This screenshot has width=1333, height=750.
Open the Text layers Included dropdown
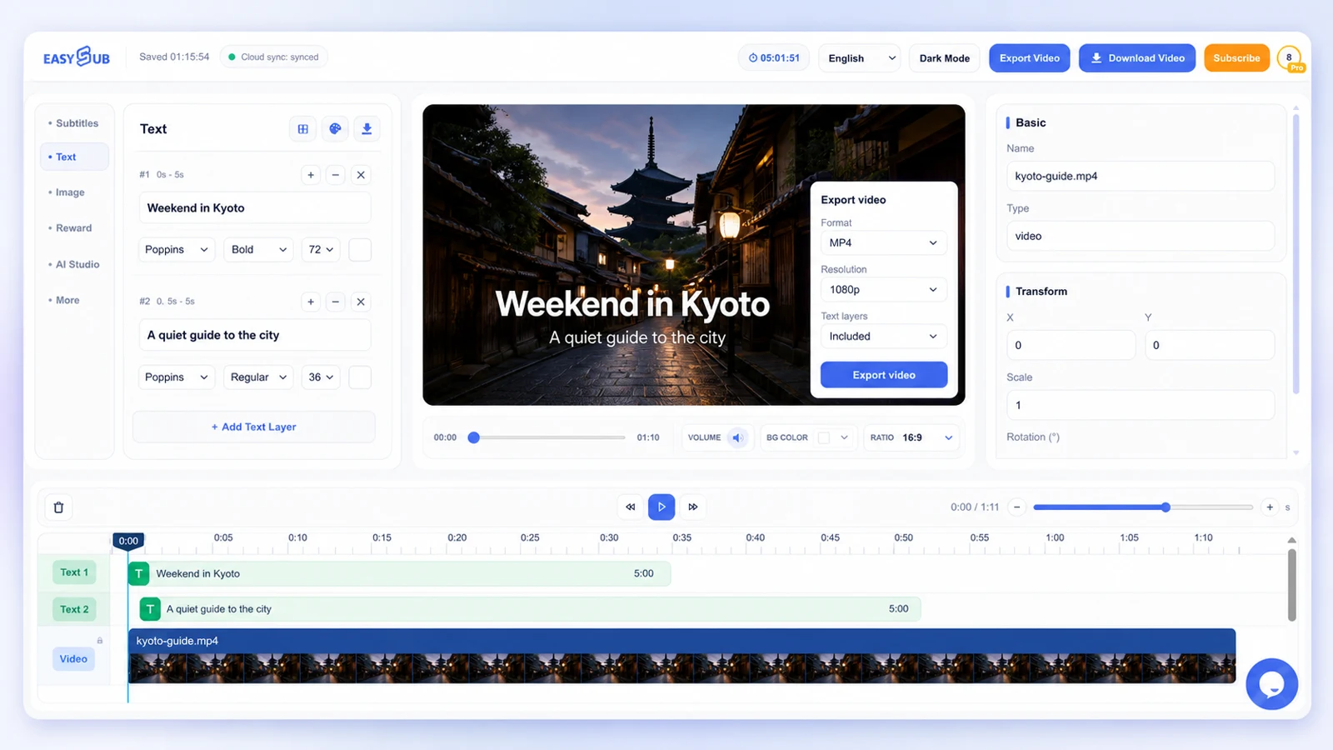[884, 337]
